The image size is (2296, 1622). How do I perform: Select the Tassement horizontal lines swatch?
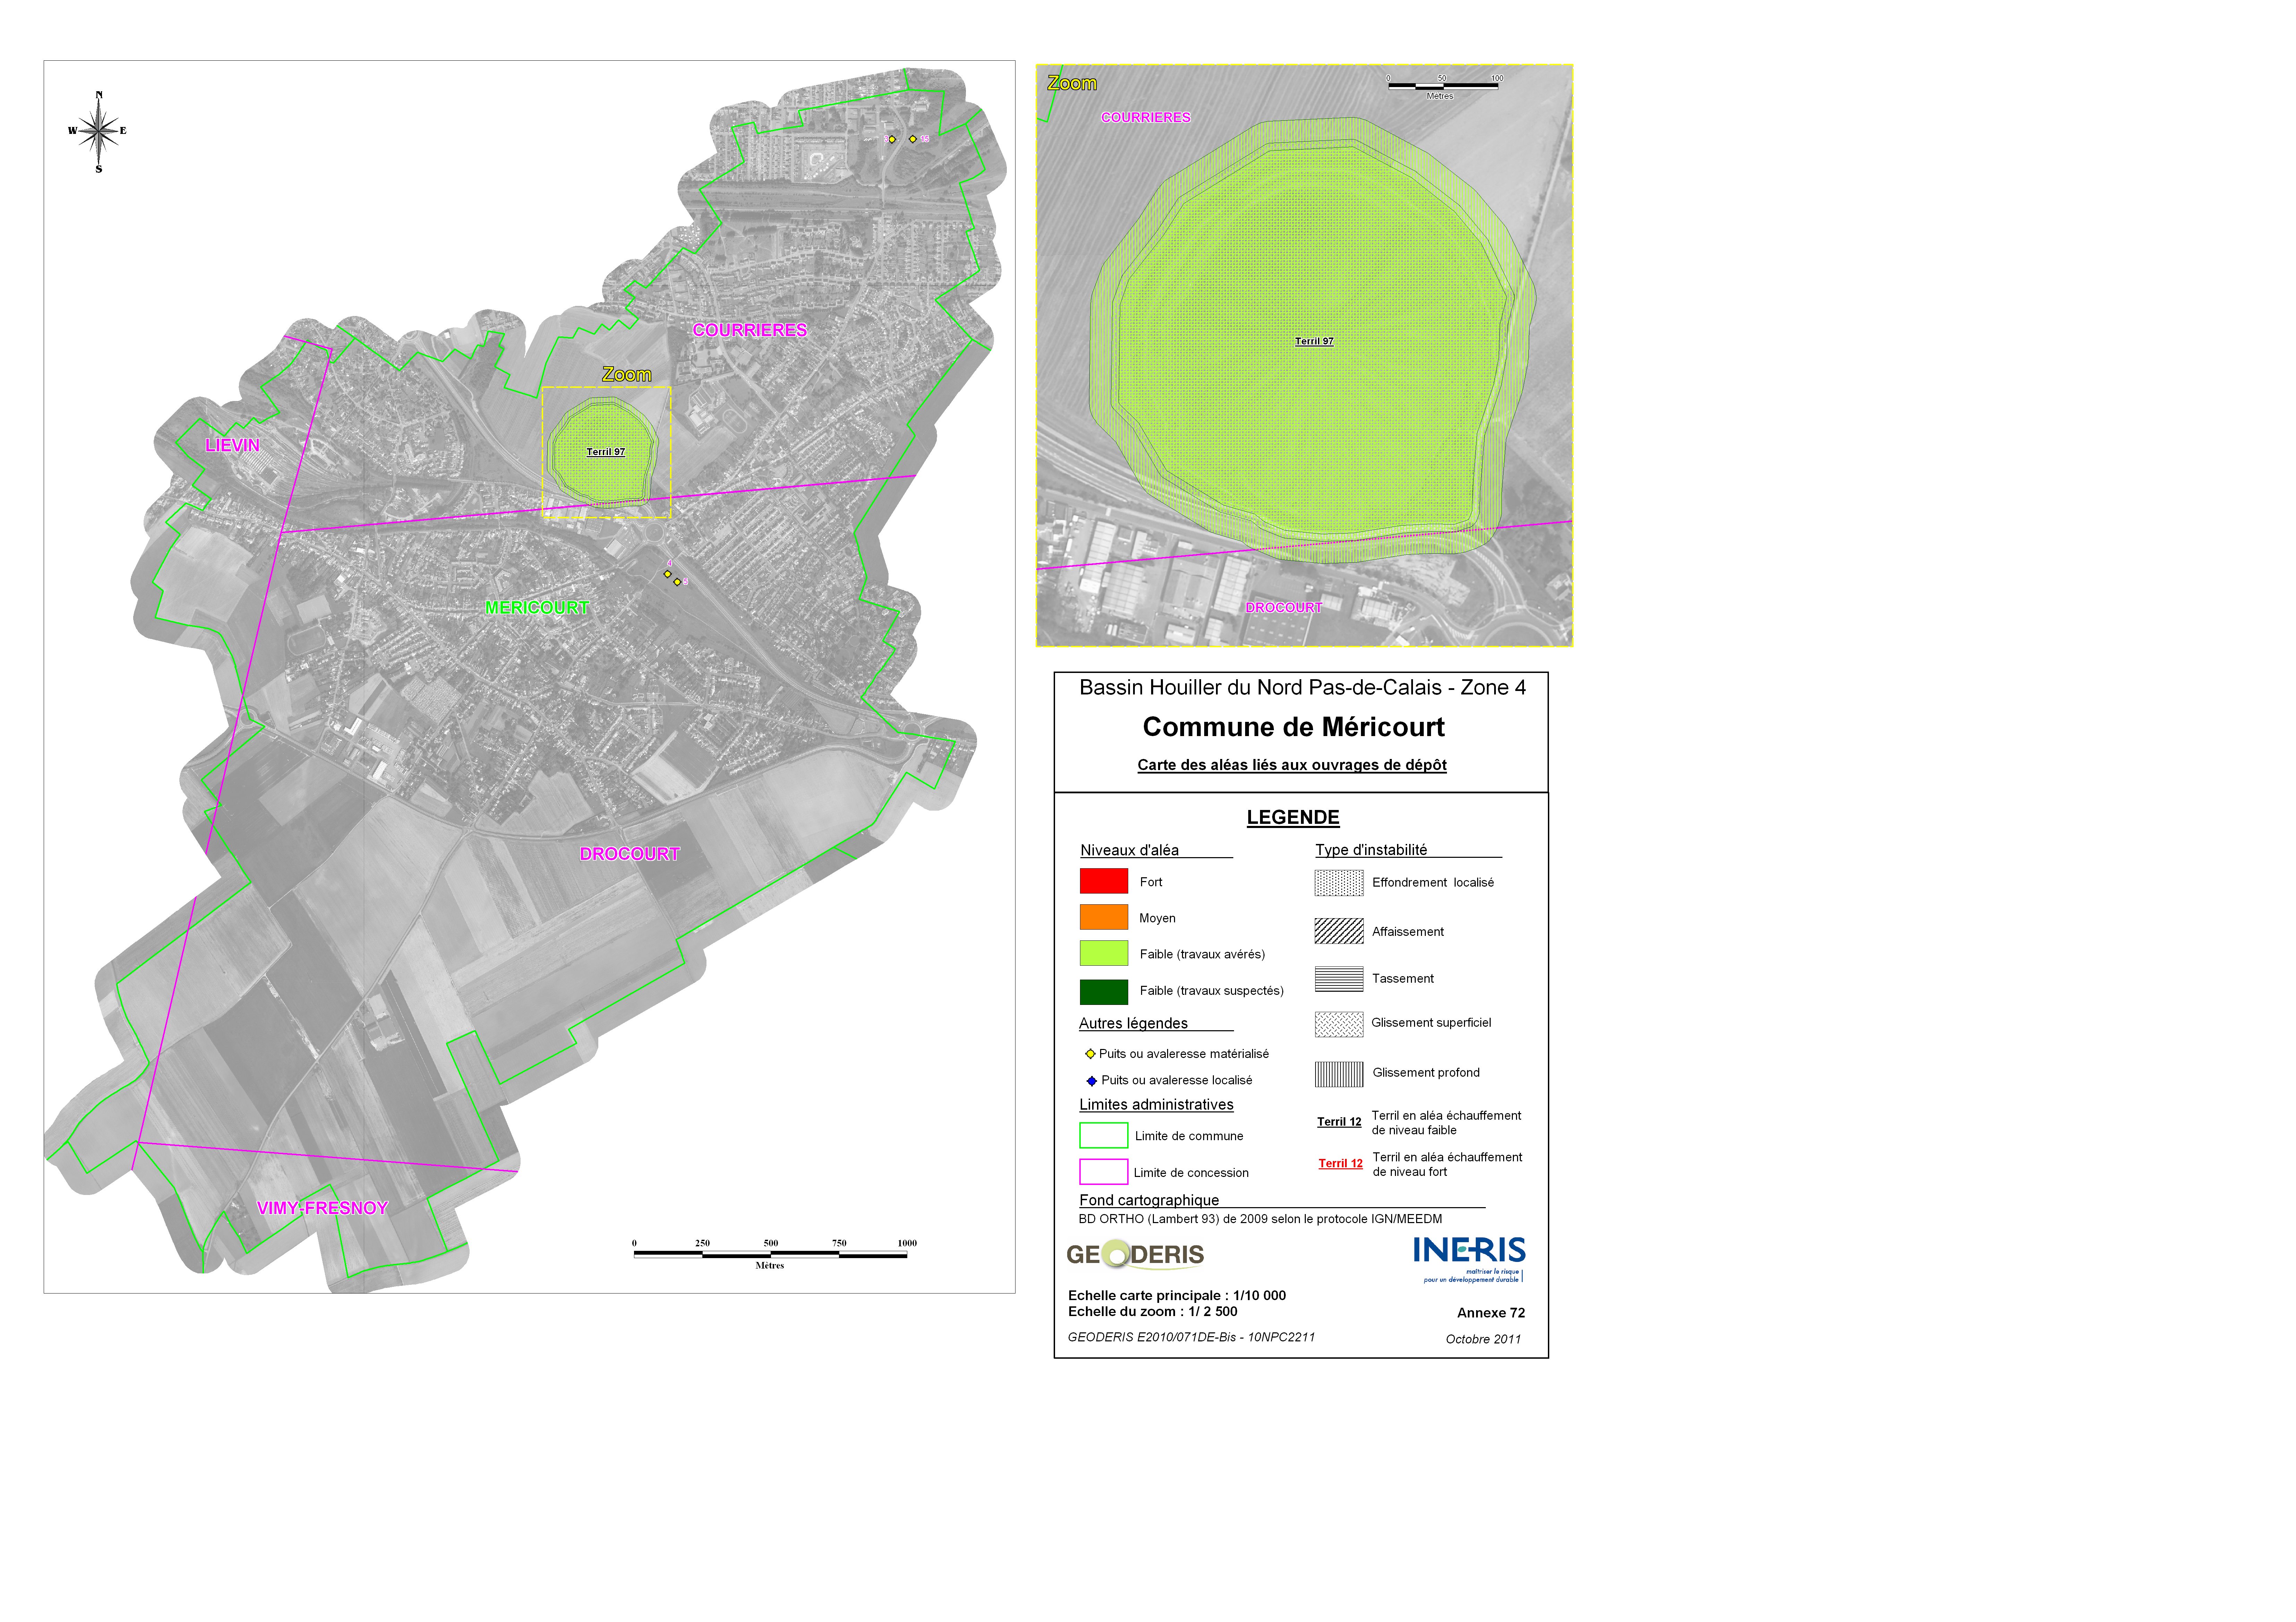click(1339, 979)
